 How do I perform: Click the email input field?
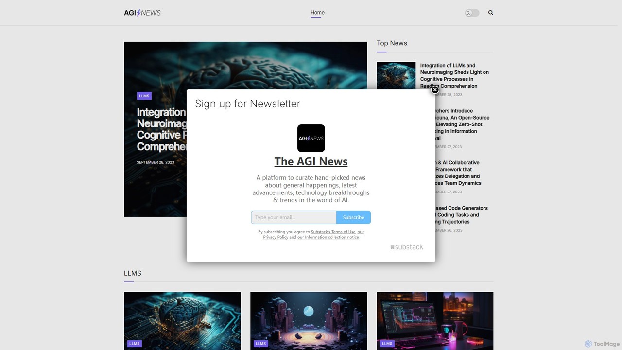tap(294, 217)
